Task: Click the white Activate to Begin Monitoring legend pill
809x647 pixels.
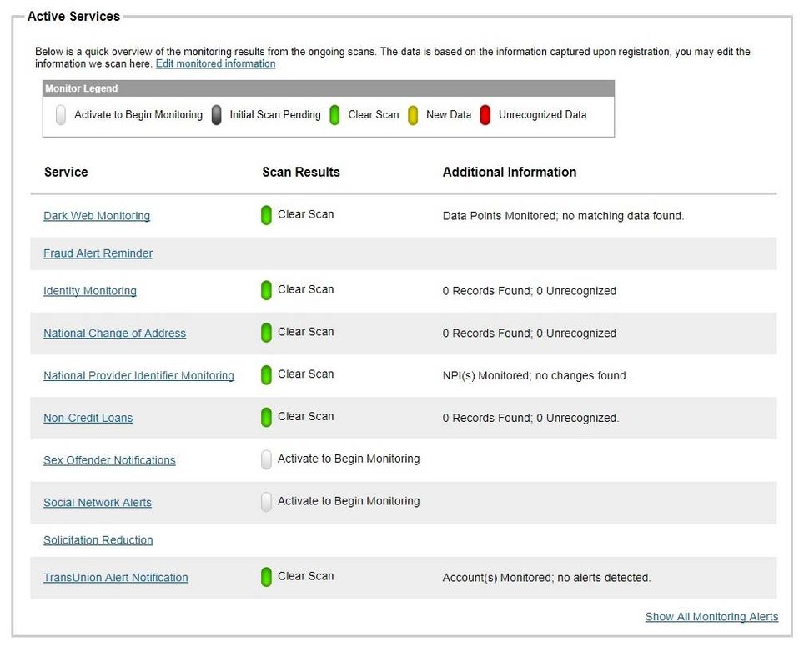Action: coord(60,114)
